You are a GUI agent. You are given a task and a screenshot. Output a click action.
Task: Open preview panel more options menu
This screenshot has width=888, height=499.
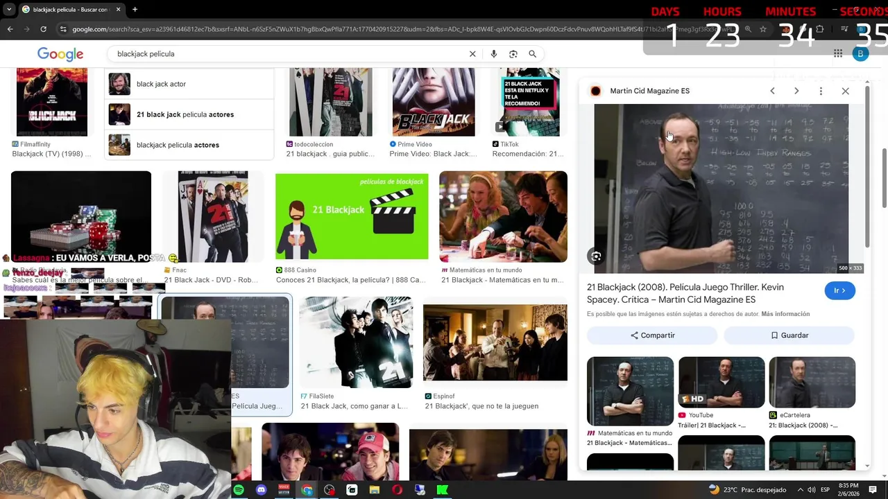(x=821, y=91)
